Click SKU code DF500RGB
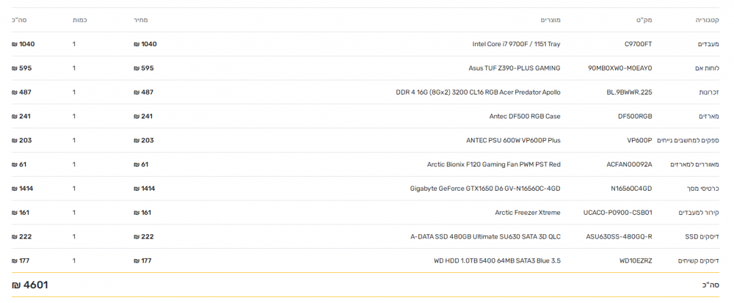The width and height of the screenshot is (734, 303). pos(635,117)
